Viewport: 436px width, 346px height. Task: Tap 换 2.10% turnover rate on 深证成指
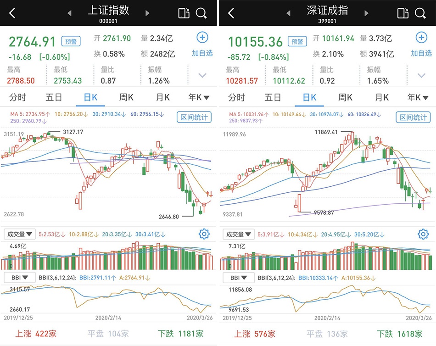tap(328, 54)
